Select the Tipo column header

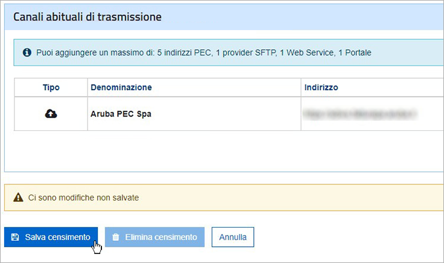pos(51,87)
